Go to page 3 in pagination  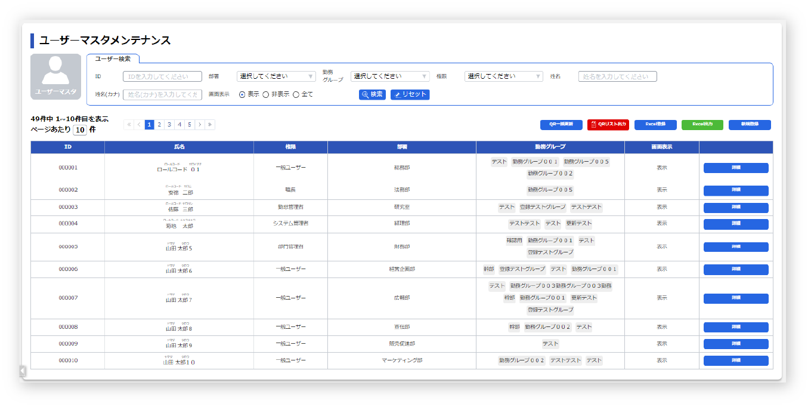(x=169, y=125)
